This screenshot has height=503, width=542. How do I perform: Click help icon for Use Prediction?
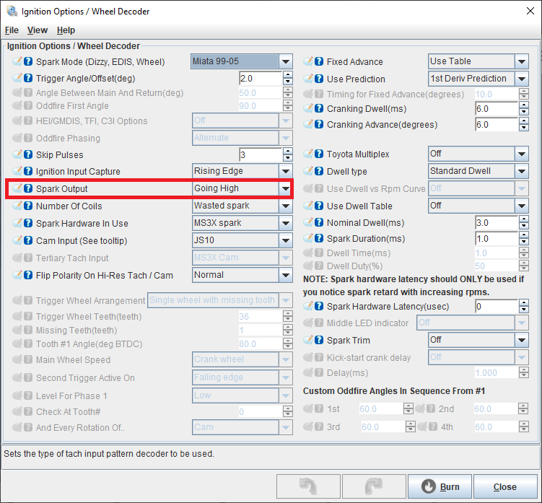tap(319, 79)
